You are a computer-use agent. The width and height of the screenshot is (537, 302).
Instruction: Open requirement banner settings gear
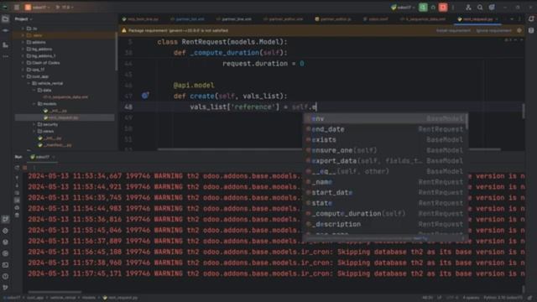519,30
